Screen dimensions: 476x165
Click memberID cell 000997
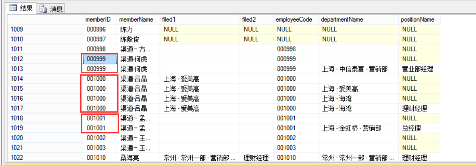(x=100, y=39)
